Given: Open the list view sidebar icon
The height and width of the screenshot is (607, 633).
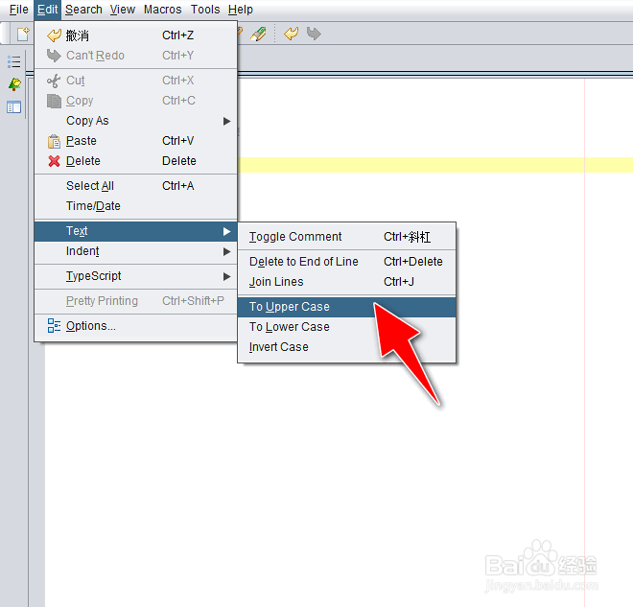Looking at the screenshot, I should 13,61.
